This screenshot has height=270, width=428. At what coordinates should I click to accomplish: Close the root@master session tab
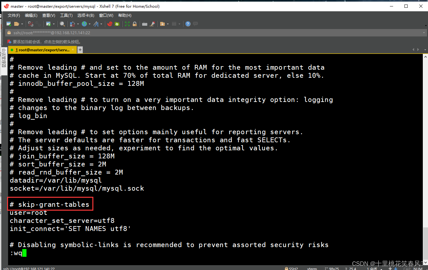pos(73,50)
